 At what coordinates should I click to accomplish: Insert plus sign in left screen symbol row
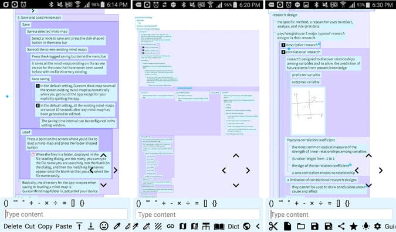[x=31, y=203]
